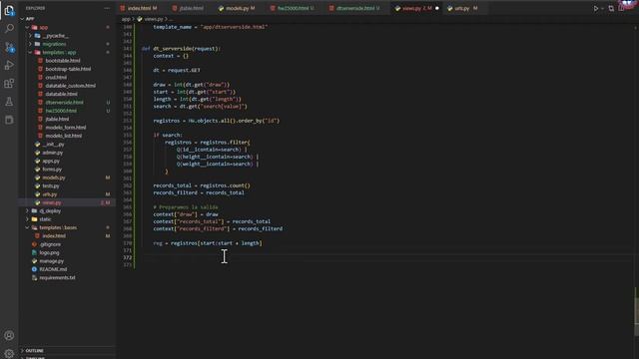Open the Search view in the activity bar
The height and width of the screenshot is (359, 639).
point(9,28)
